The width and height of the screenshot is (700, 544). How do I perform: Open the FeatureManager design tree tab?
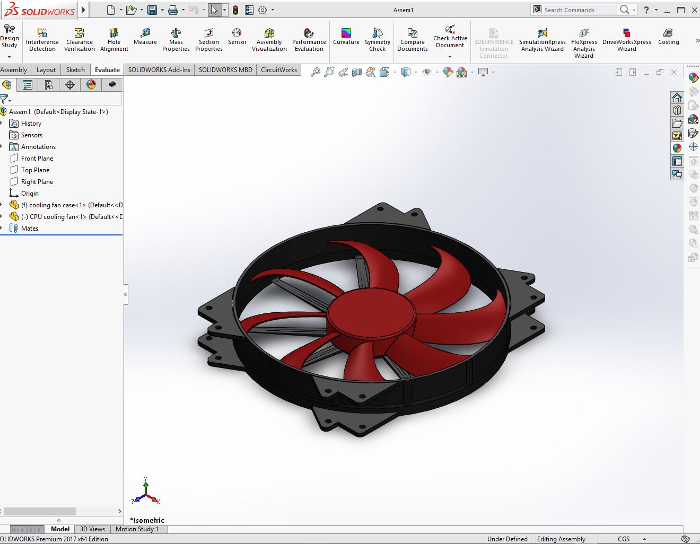(x=7, y=85)
